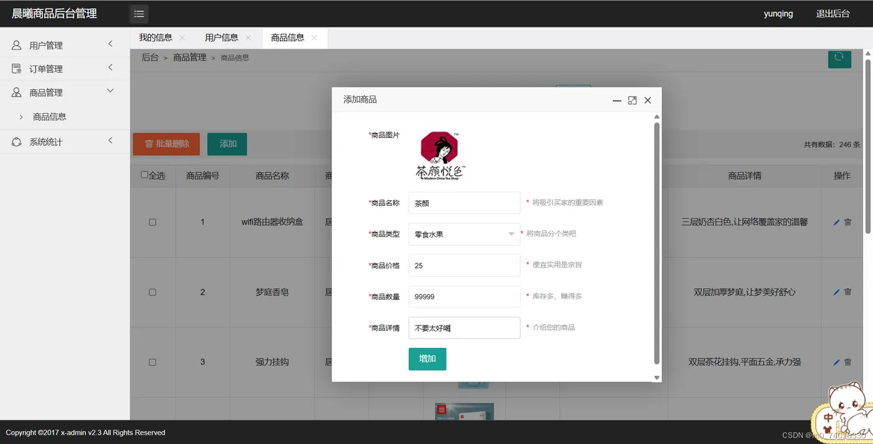Viewport: 873px width, 444px height.
Task: Close the 我的信息 tab
Action: tap(182, 38)
